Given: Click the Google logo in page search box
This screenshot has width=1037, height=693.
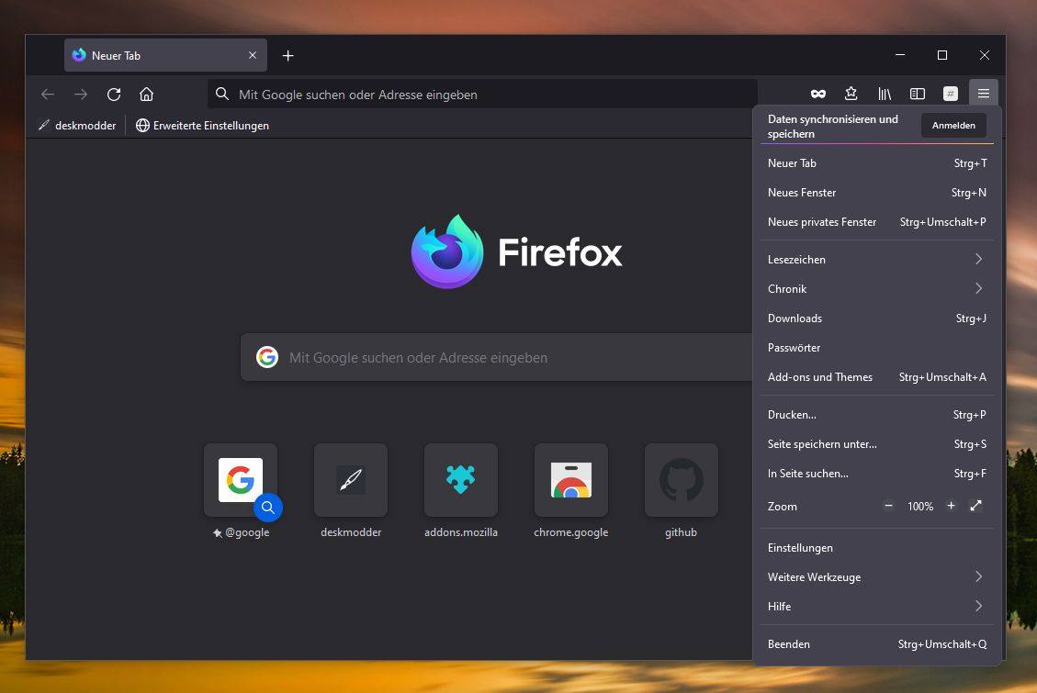Looking at the screenshot, I should [x=267, y=357].
